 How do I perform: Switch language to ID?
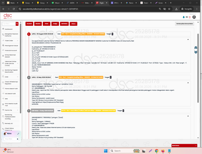pos(190,17)
